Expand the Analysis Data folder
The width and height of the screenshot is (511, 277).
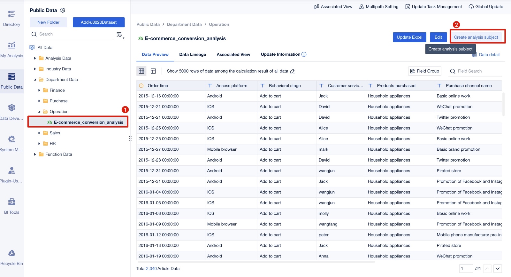tap(35, 58)
